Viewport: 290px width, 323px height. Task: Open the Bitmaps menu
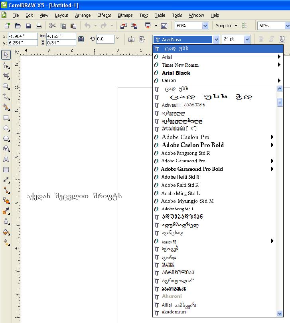(x=125, y=15)
